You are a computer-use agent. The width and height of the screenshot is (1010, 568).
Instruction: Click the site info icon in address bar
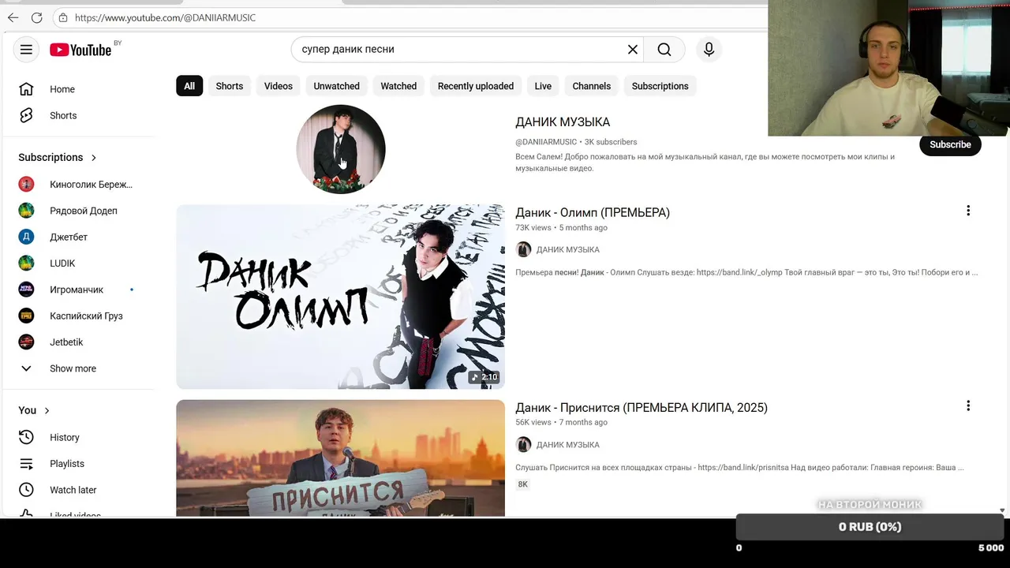pos(63,17)
